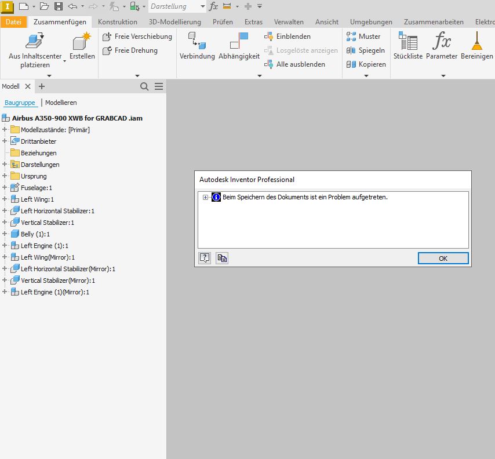The height and width of the screenshot is (459, 495).
Task: Undo the last action with the arrow icon
Action: 72,6
